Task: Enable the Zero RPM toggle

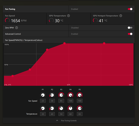Action: (130, 28)
